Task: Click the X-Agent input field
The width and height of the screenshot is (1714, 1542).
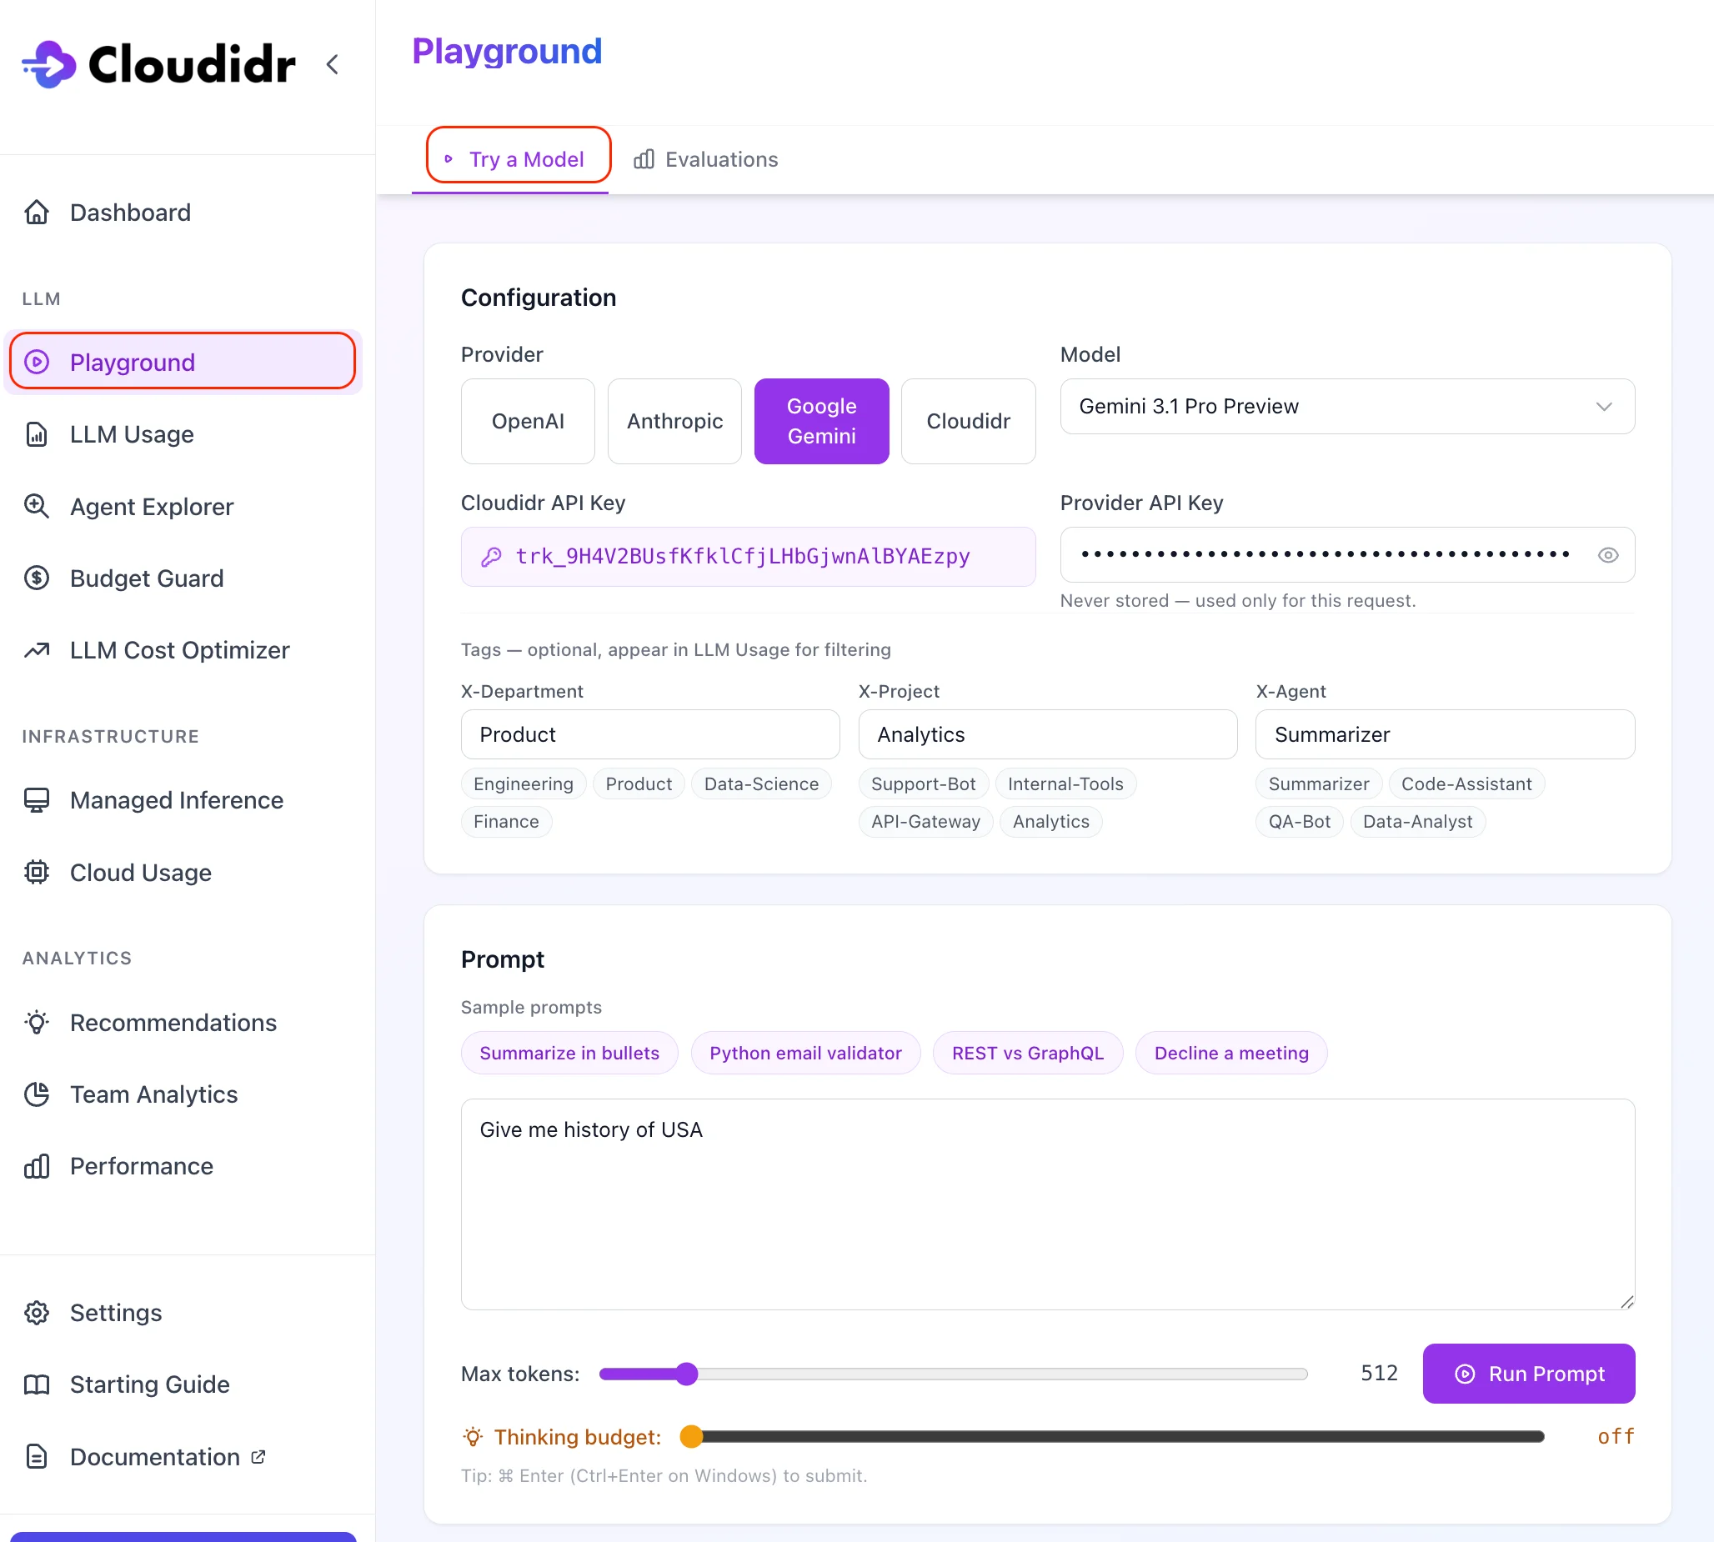Action: tap(1445, 734)
